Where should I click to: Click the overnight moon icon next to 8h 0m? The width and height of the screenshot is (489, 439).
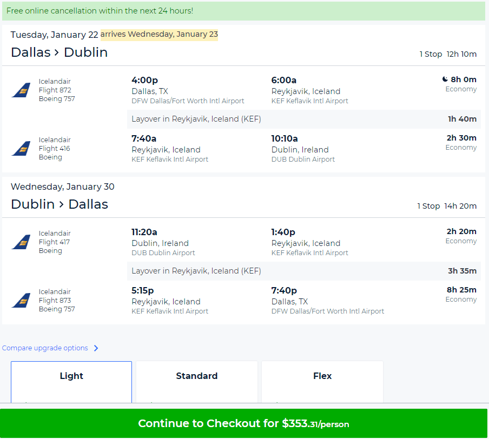[x=445, y=79]
